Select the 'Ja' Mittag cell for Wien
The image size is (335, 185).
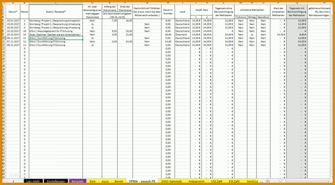tap(252, 35)
